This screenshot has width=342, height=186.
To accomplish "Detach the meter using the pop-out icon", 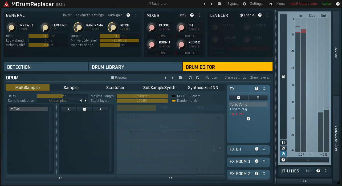I will (283, 148).
